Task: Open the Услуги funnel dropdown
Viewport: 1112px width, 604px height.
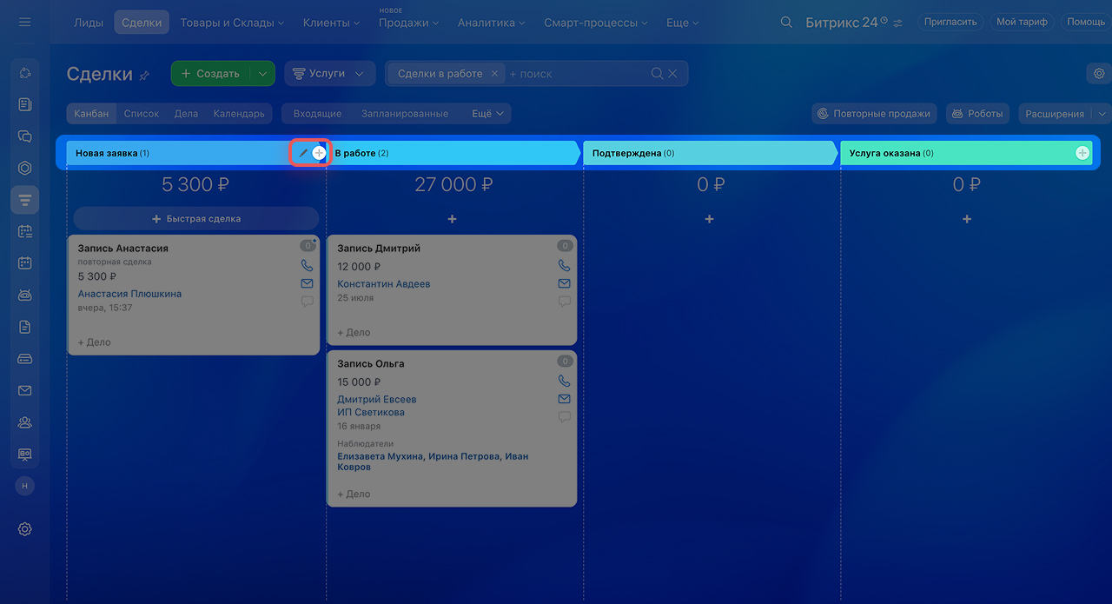Action: point(330,74)
